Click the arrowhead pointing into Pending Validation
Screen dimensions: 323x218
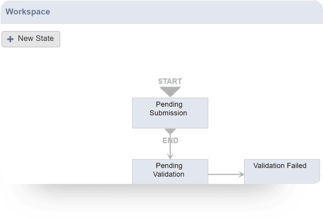click(170, 156)
